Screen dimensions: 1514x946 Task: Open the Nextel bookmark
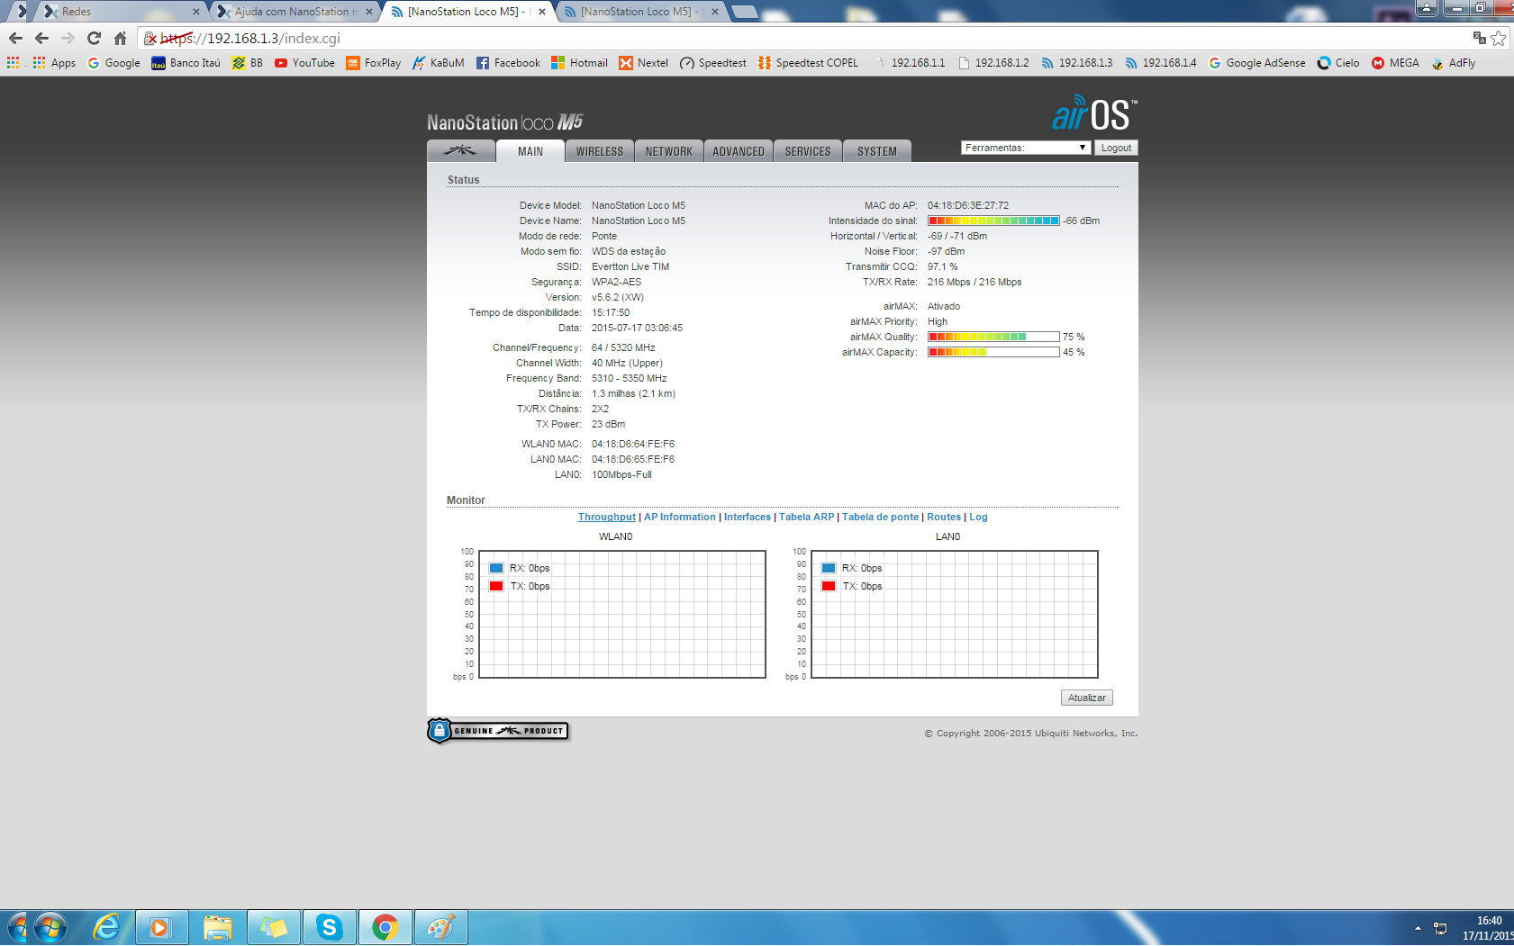643,63
